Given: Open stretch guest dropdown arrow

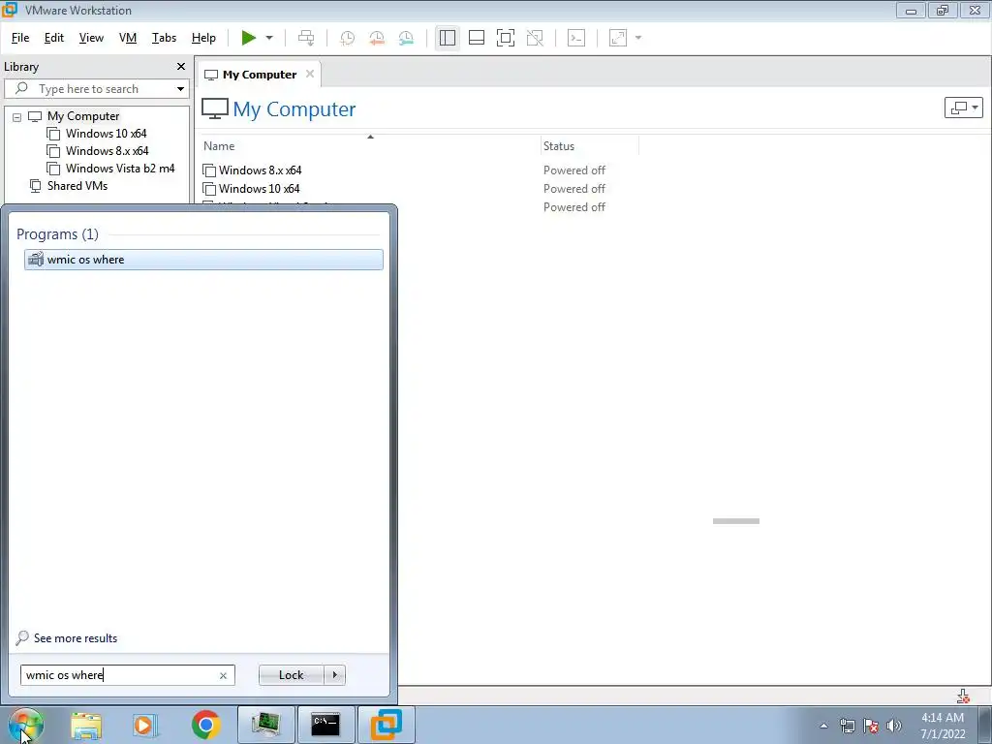Looking at the screenshot, I should click(x=638, y=38).
